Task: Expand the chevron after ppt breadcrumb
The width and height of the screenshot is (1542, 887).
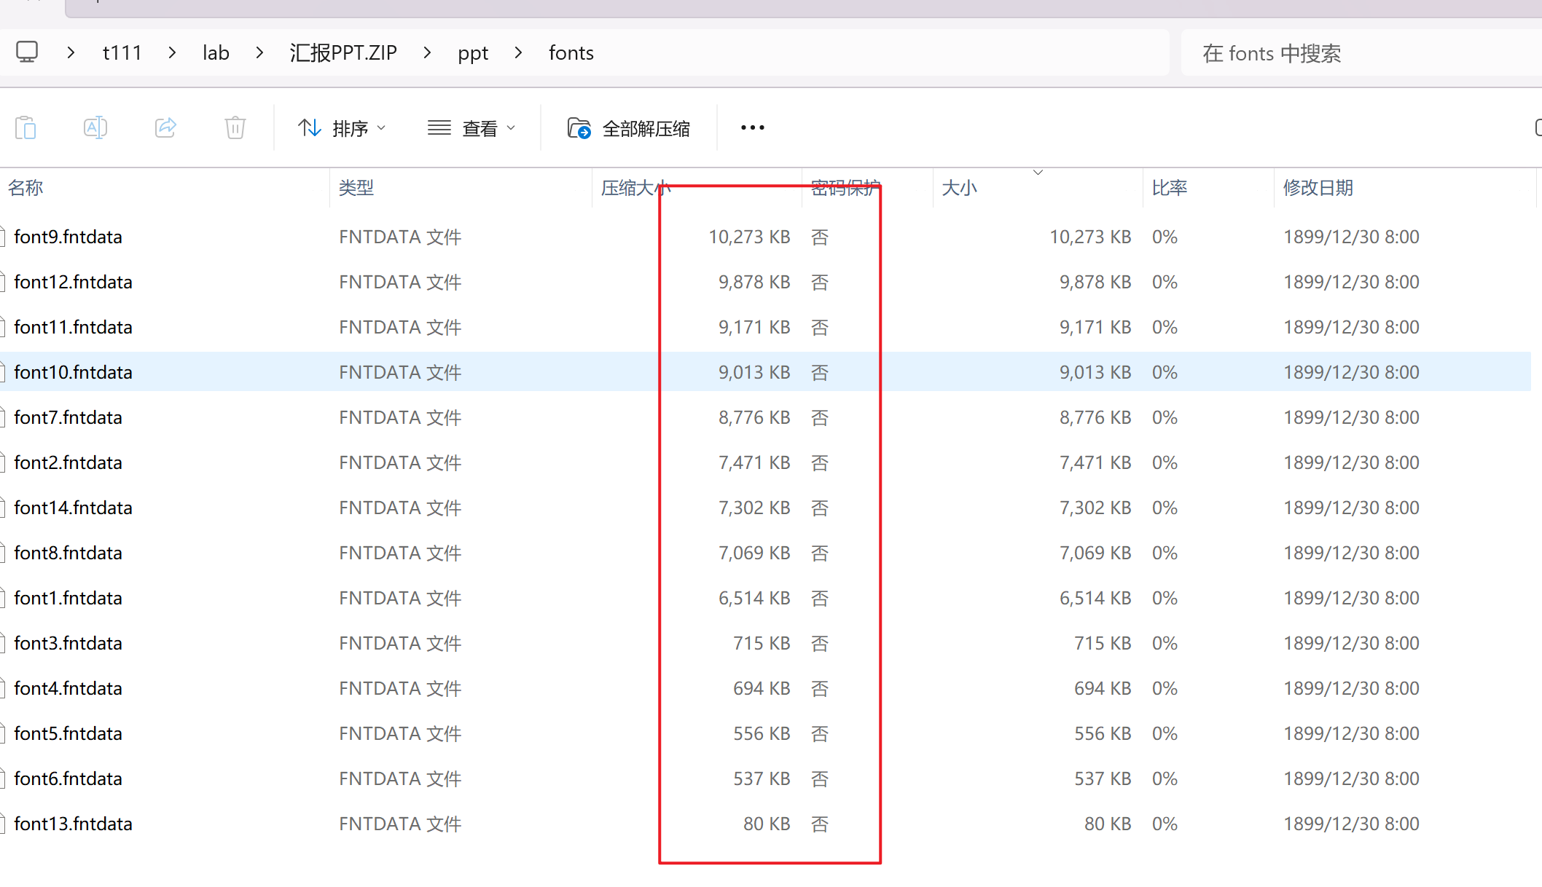Action: [x=518, y=53]
